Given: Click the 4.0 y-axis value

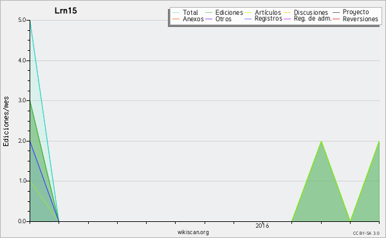Looking at the screenshot, I should (x=22, y=60).
